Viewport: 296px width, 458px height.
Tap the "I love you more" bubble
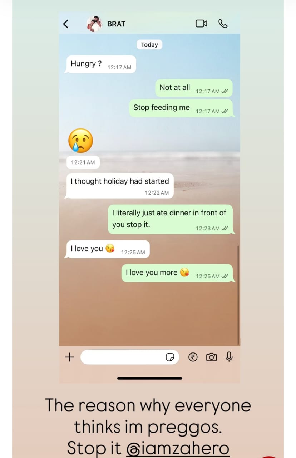coord(178,273)
